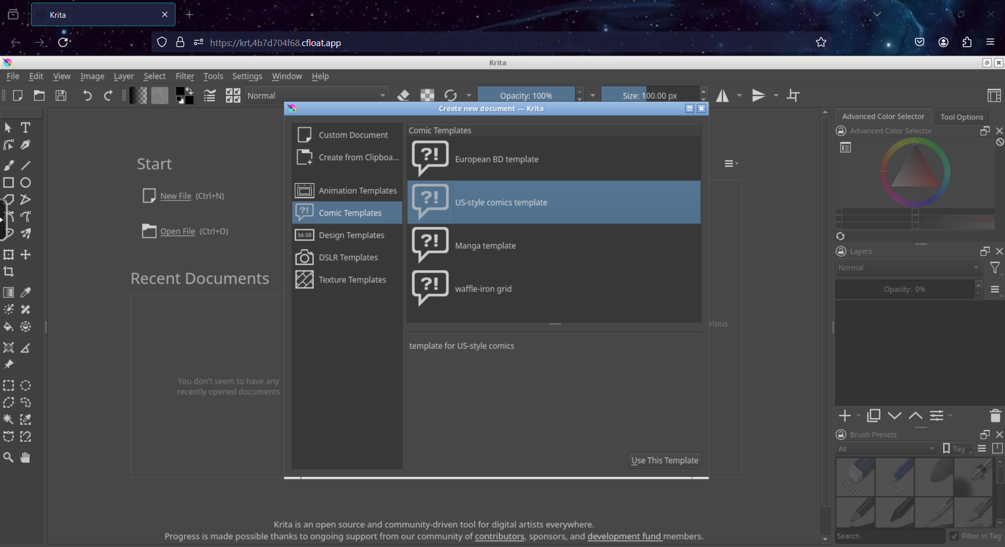
Task: Select the Calligraphy tool
Action: click(25, 145)
